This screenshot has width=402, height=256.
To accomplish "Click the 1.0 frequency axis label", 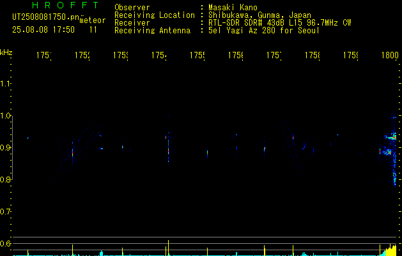I will [5, 116].
